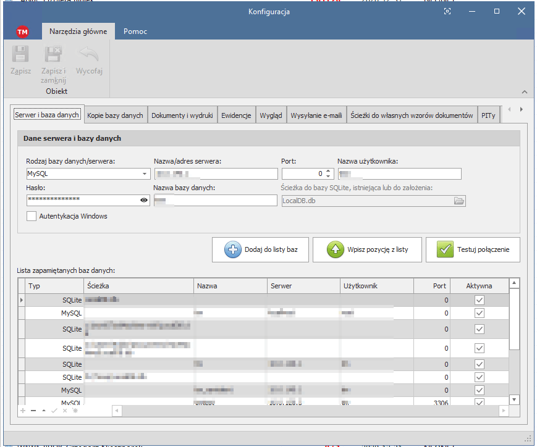Enable Autentykacja Windows checkbox
This screenshot has width=537, height=447.
32,216
